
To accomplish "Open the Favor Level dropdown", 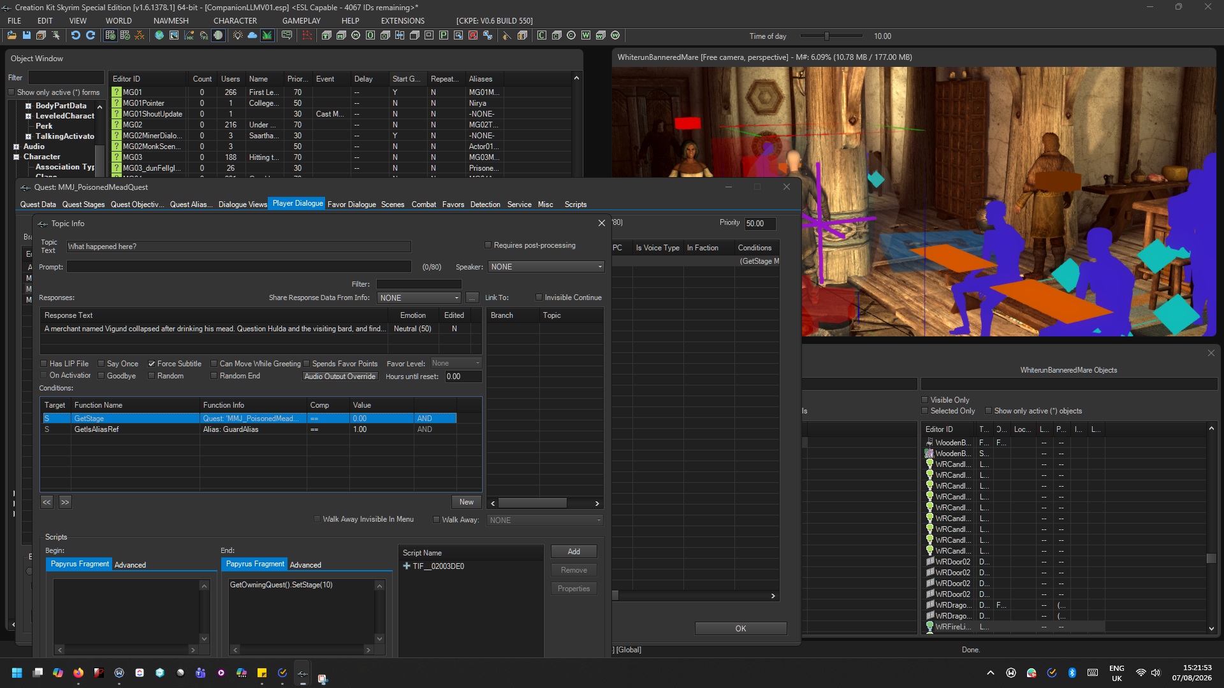I will click(x=456, y=363).
